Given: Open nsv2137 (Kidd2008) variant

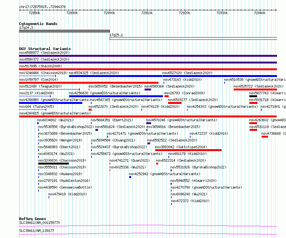Looking at the screenshot, I should point(37,93).
